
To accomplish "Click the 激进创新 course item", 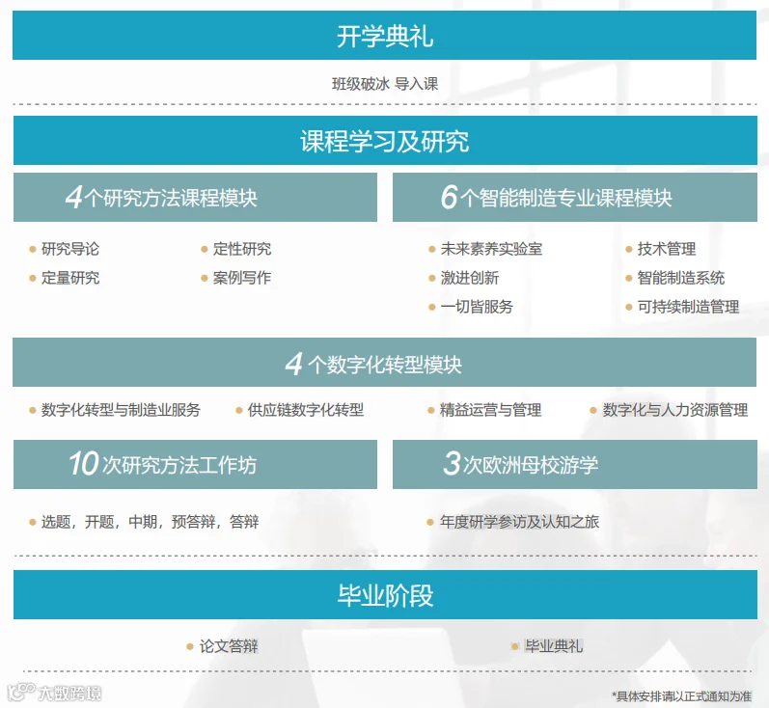I will coord(469,278).
